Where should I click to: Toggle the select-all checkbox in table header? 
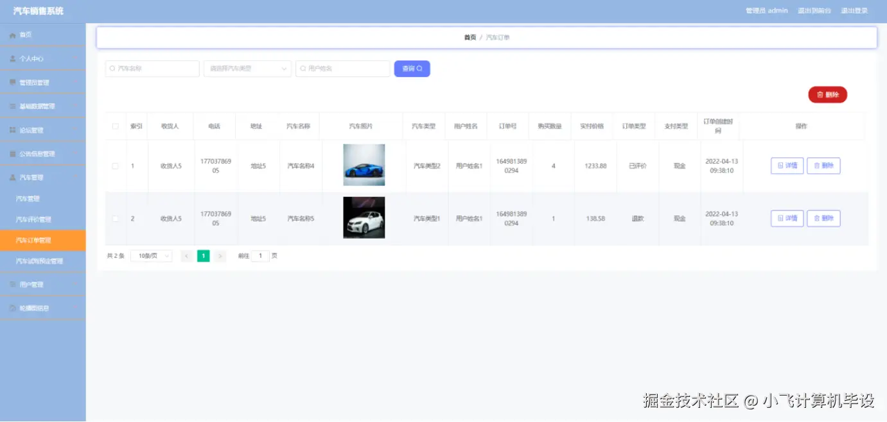point(116,126)
